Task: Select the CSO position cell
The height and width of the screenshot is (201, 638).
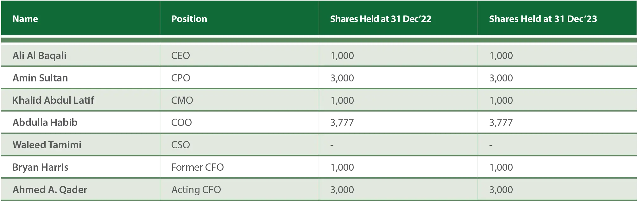Action: tap(180, 145)
